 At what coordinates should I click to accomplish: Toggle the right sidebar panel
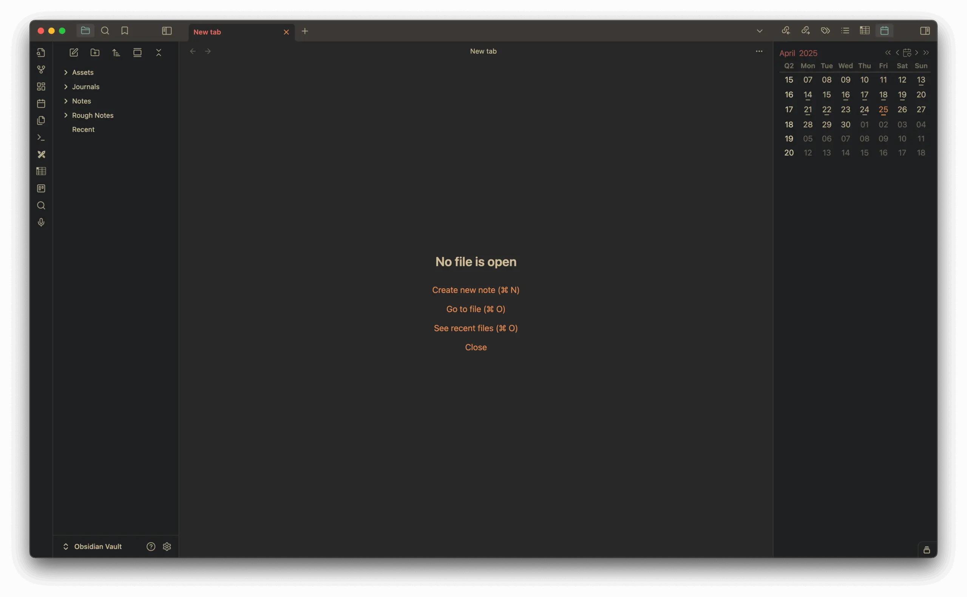[925, 31]
